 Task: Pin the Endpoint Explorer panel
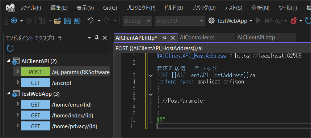[x=97, y=38]
